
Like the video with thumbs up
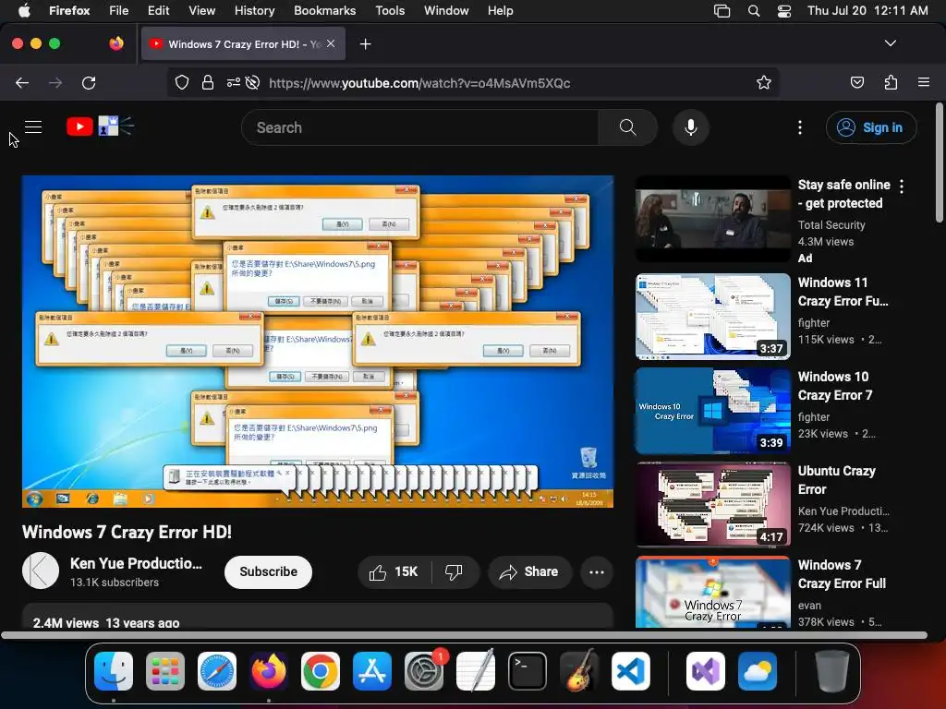pyautogui.click(x=394, y=571)
